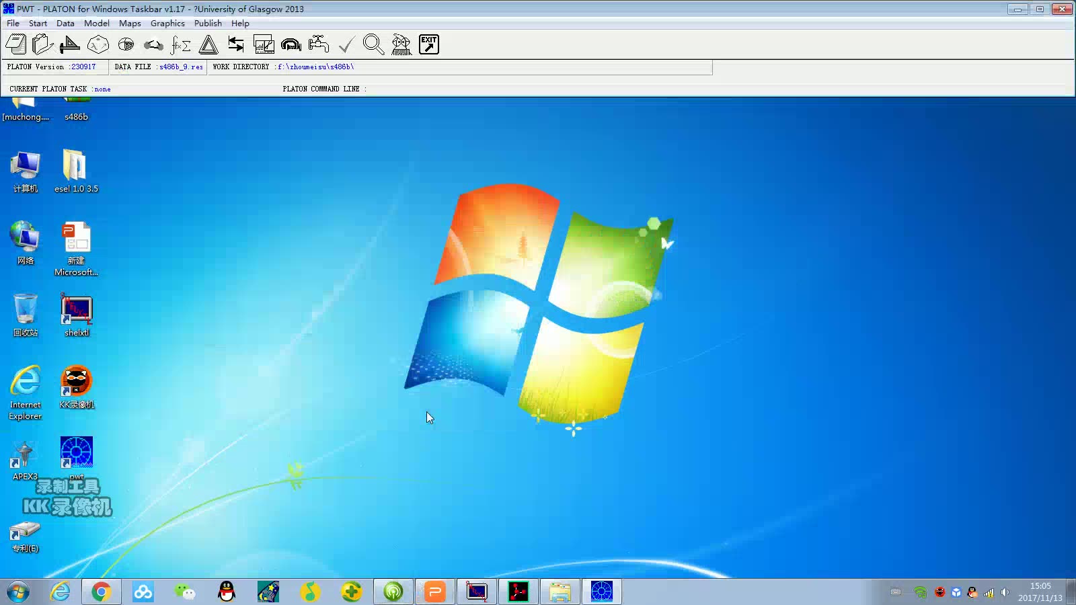Select the APEX3 desktop shortcut
Screen dimensions: 1076x605
click(x=25, y=460)
